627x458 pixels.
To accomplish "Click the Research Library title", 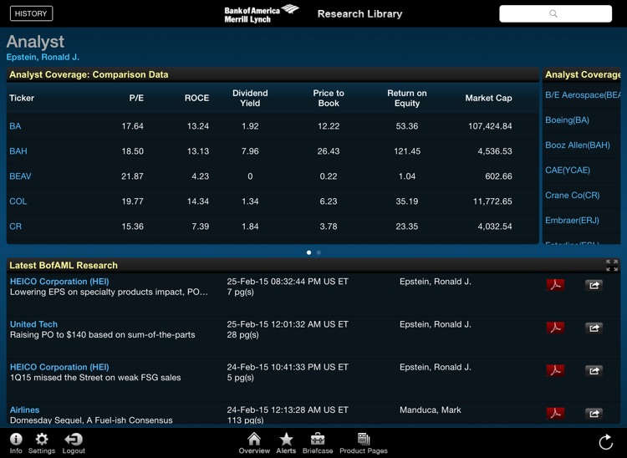I will pos(359,14).
